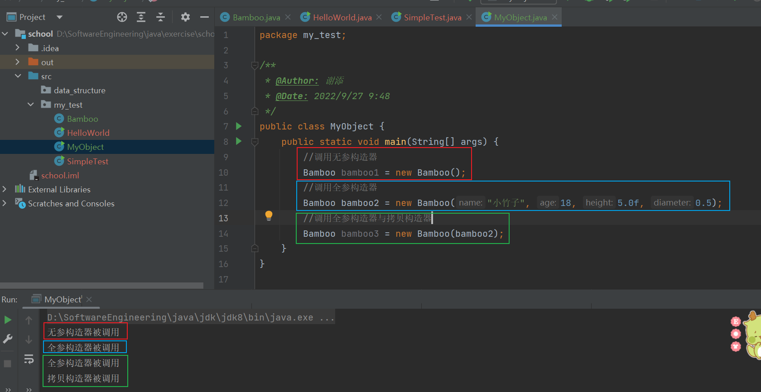
Task: Select Bamboo class in project tree
Action: pyautogui.click(x=82, y=119)
